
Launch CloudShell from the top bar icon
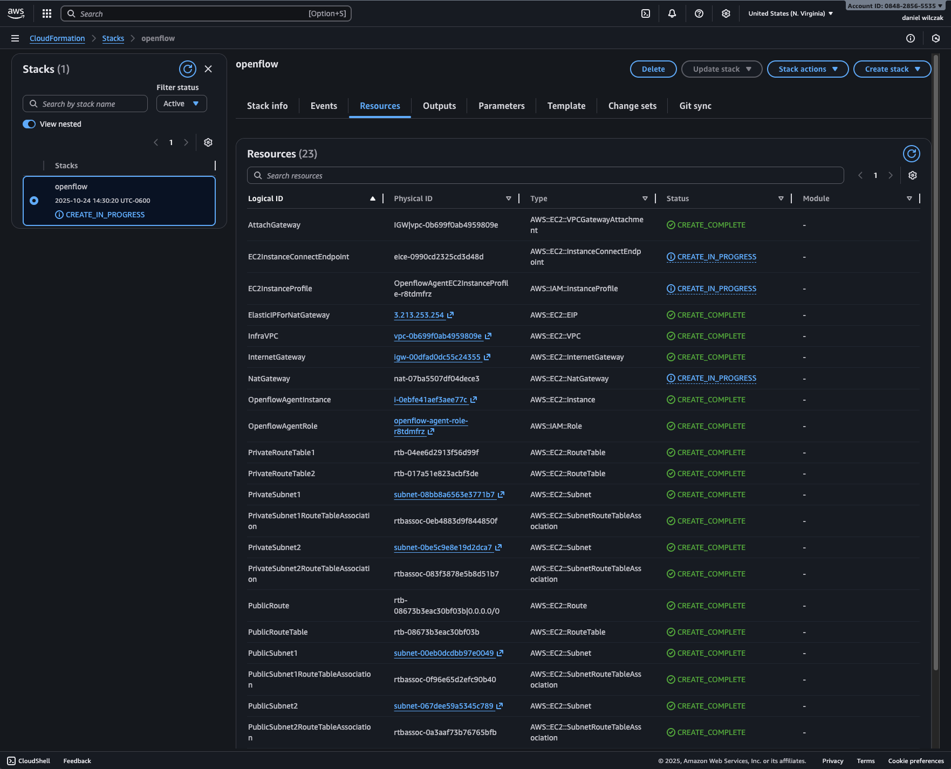[x=645, y=13]
